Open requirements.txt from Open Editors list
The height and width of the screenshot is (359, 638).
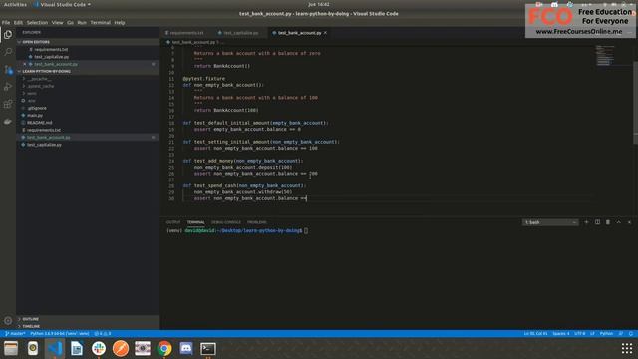point(88,49)
